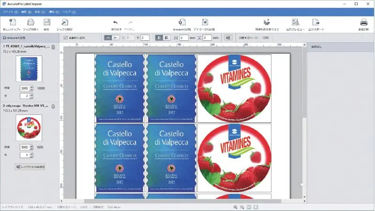Delete the castelloValpeca artwork via trash icon
The width and height of the screenshot is (375, 211).
click(53, 47)
